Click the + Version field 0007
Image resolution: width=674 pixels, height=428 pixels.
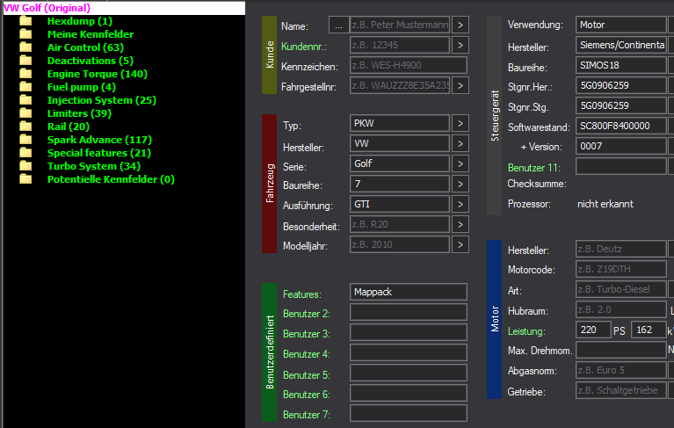point(621,146)
